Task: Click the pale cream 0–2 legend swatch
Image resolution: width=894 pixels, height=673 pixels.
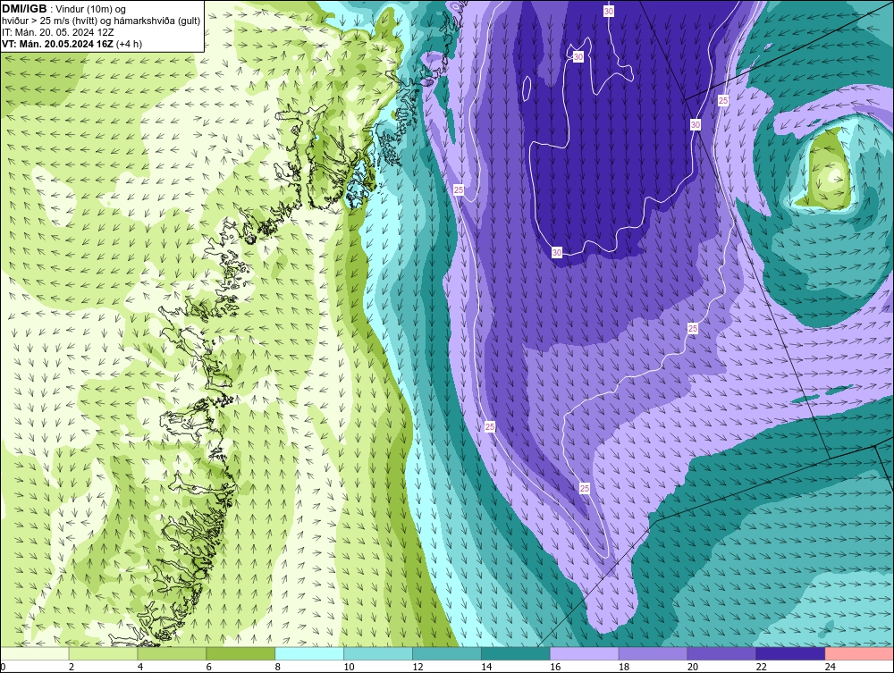Action: [x=35, y=653]
